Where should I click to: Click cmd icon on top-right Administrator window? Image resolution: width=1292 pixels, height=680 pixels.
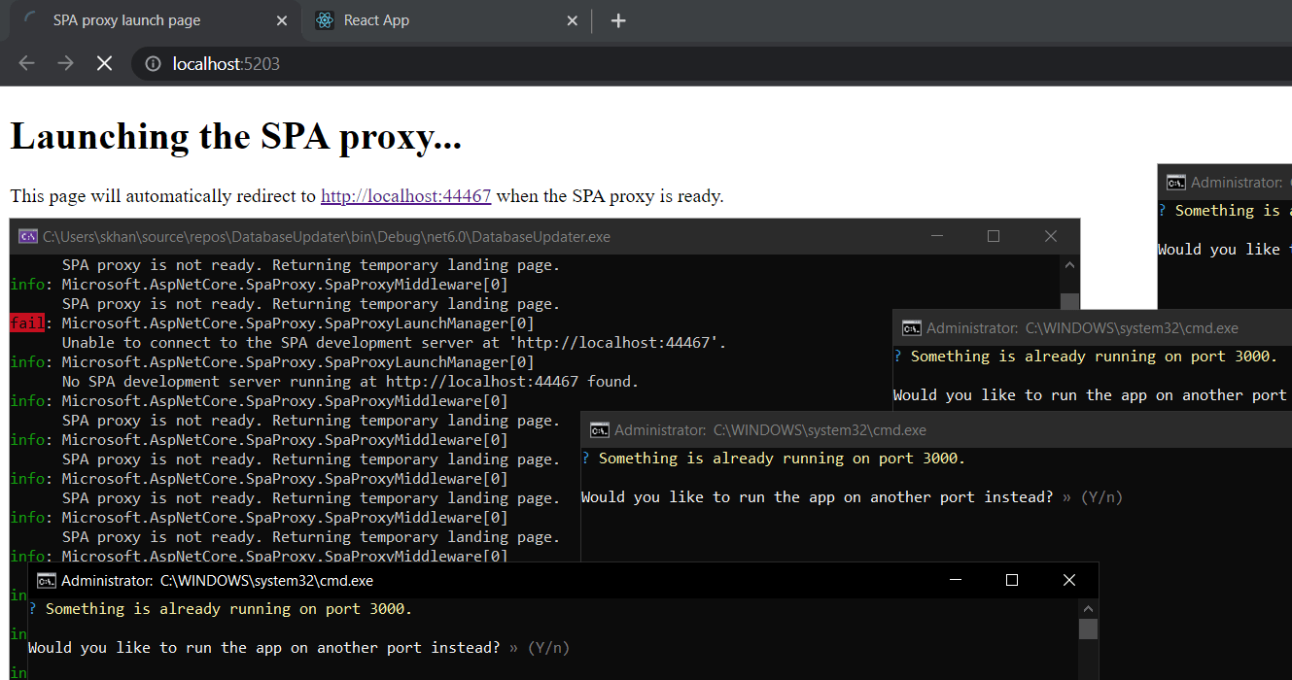pyautogui.click(x=1175, y=182)
